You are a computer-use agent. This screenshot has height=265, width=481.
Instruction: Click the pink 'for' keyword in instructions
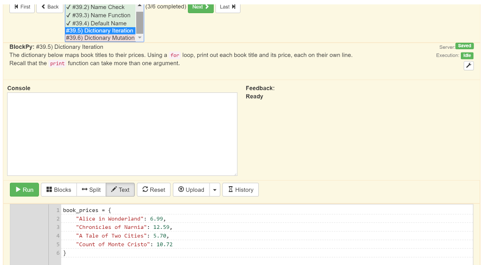point(175,55)
